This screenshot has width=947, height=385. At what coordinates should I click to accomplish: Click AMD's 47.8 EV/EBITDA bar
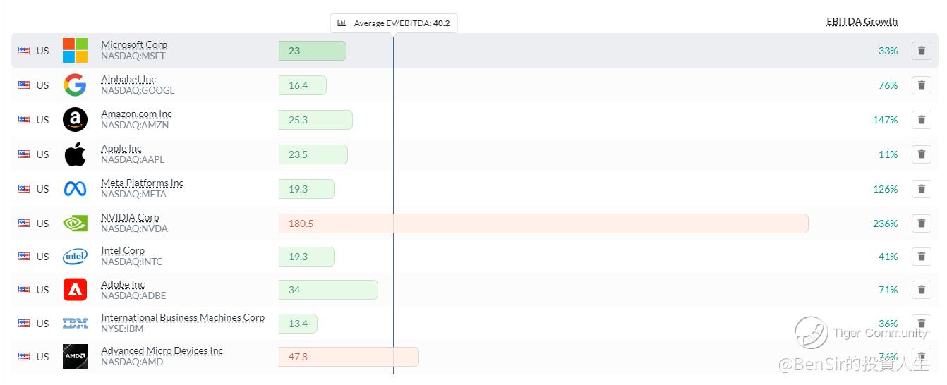tap(349, 357)
